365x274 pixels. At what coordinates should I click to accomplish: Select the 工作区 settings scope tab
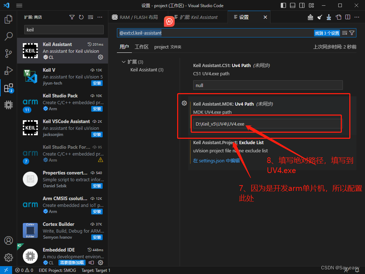tap(142, 47)
